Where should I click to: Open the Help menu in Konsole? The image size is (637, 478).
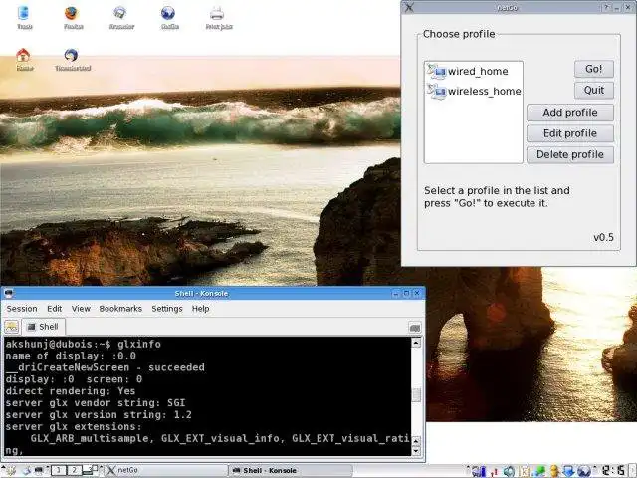(x=201, y=309)
